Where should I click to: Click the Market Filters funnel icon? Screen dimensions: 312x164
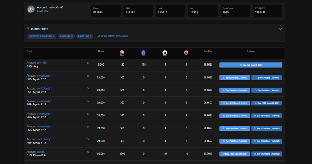click(x=28, y=29)
